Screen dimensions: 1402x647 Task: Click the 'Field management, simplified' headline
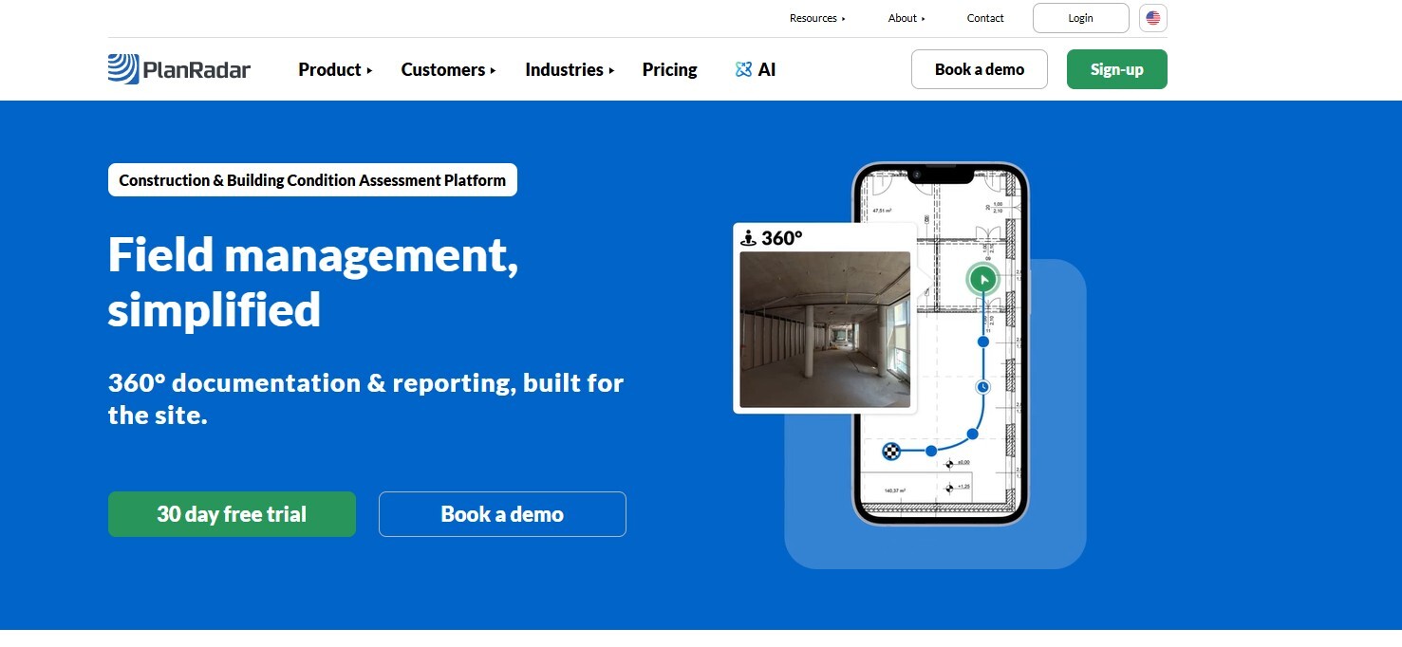click(x=313, y=282)
